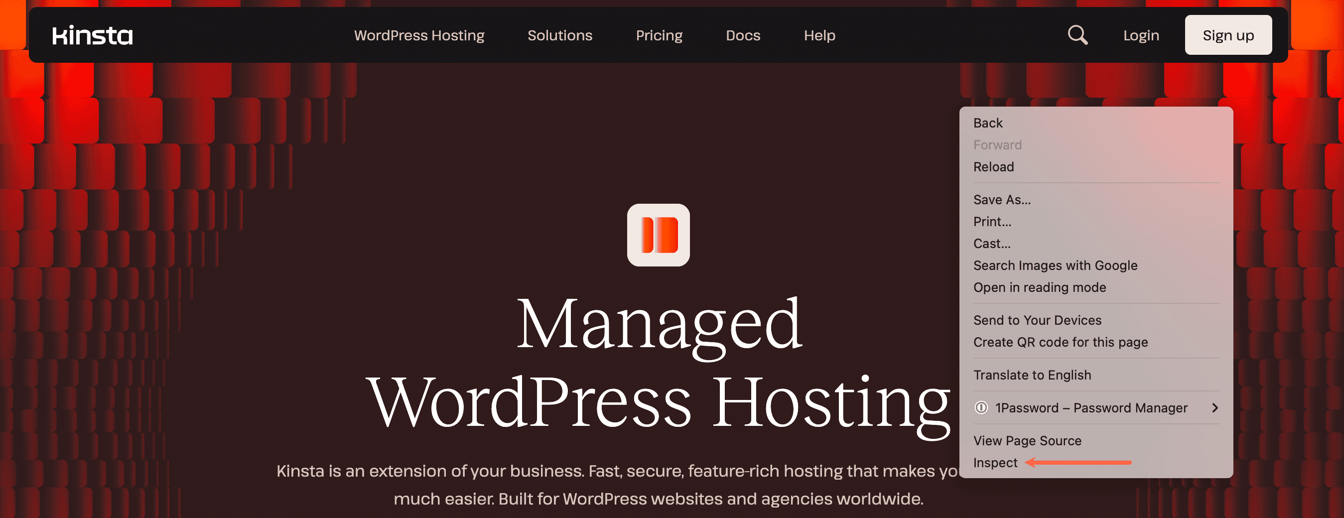Open the WordPress Hosting nav menu
The height and width of the screenshot is (518, 1344).
tap(419, 35)
